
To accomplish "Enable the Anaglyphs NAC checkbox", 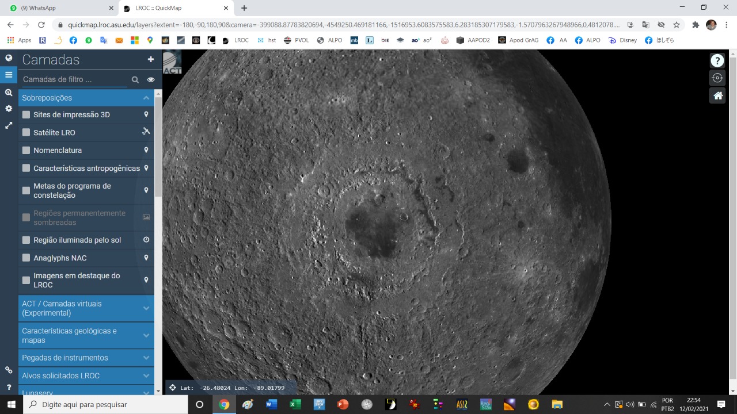I will 26,258.
